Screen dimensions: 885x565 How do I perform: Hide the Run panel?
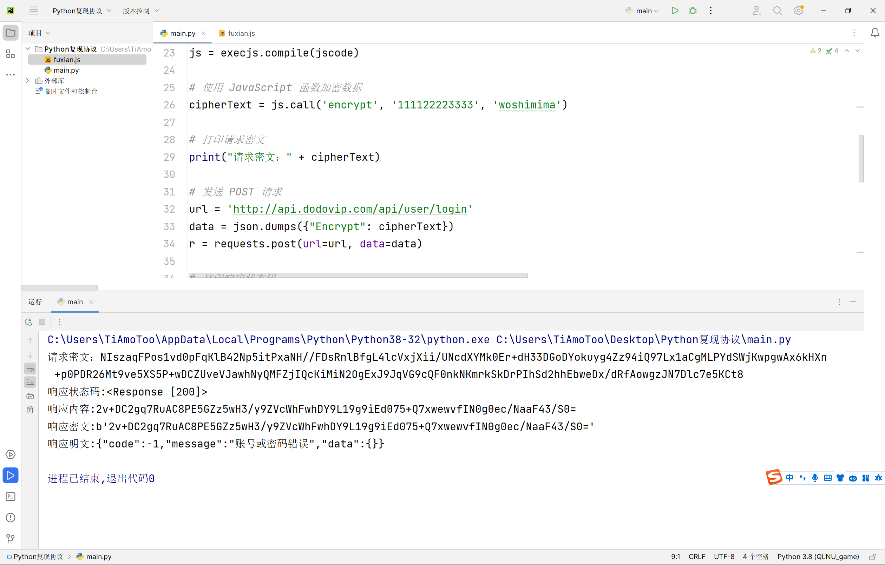point(853,301)
